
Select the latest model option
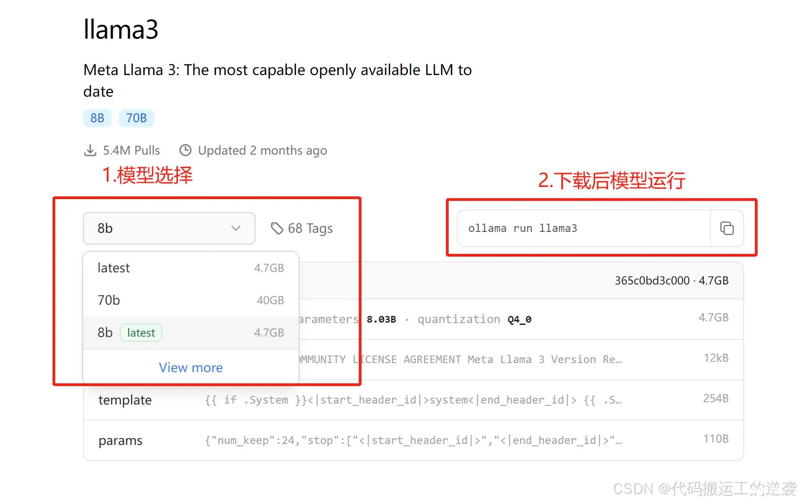tap(191, 268)
